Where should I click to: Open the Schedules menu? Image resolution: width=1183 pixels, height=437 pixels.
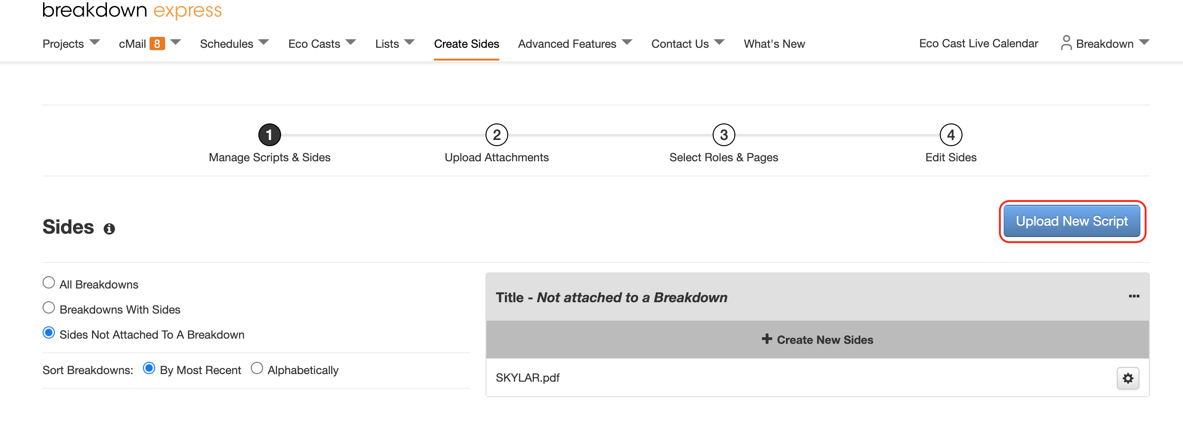227,44
